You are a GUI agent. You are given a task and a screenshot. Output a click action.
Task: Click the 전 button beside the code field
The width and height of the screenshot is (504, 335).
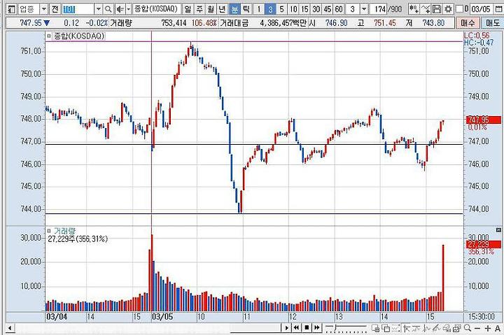55,9
